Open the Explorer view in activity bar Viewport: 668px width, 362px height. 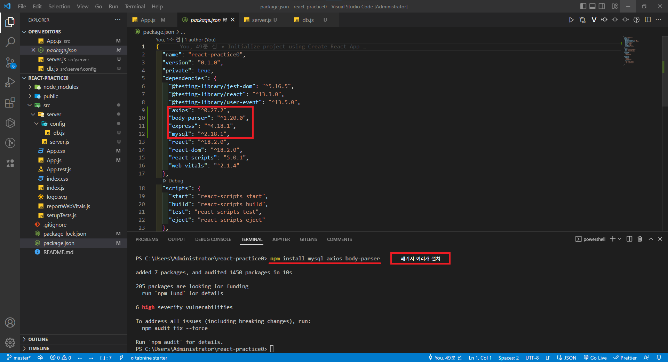tap(10, 22)
